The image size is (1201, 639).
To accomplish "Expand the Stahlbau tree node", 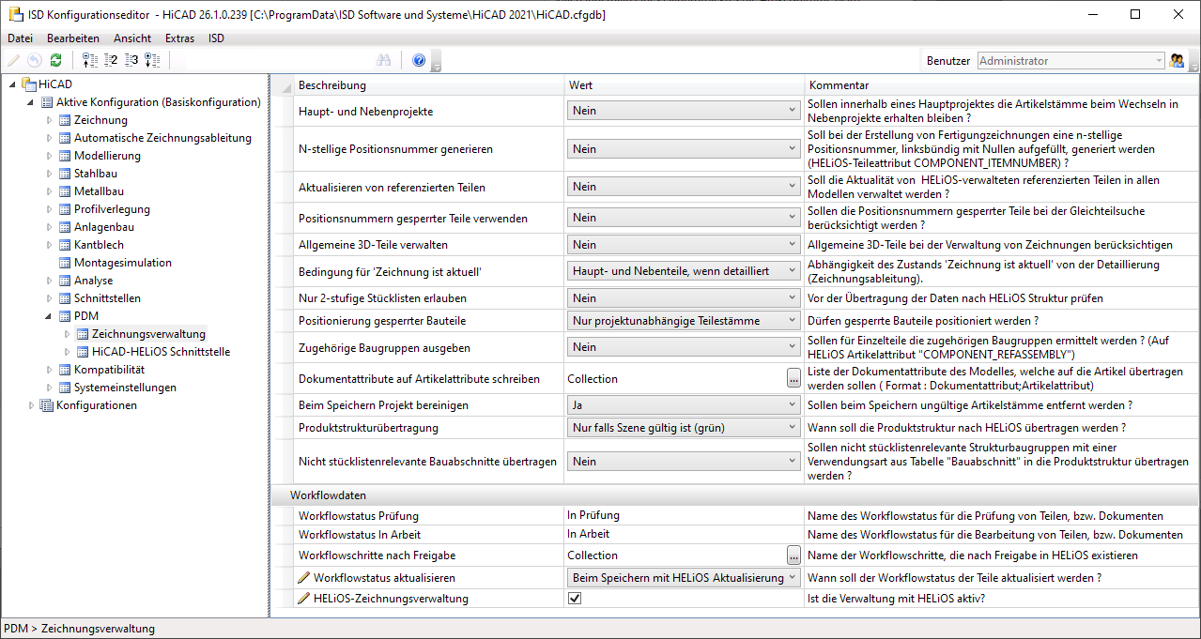I will coord(50,174).
